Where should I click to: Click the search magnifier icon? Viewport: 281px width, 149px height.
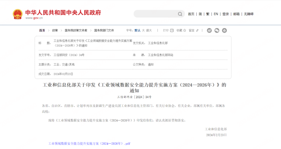click(x=180, y=14)
